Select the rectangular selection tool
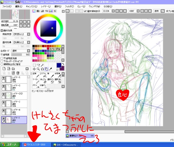The height and width of the screenshot is (147, 174). click(x=34, y=65)
